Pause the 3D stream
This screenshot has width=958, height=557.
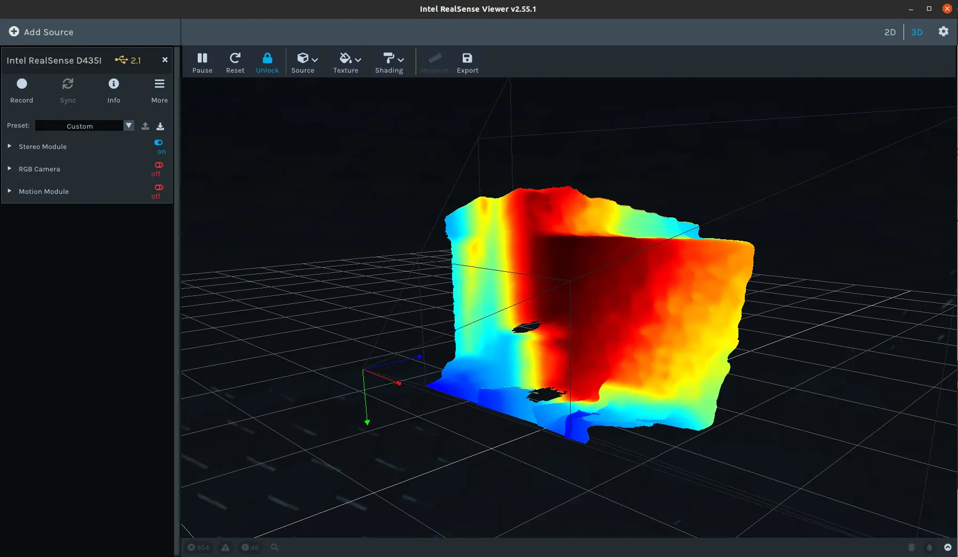[202, 62]
